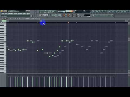Click the Record button in transport

[49, 15]
